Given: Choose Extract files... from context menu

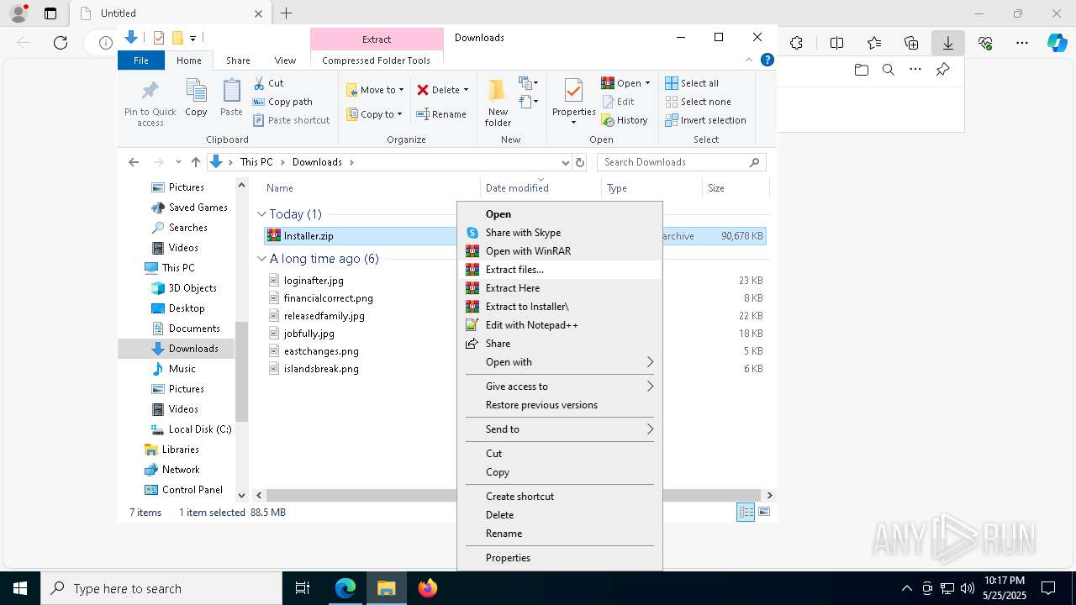Looking at the screenshot, I should [560, 270].
